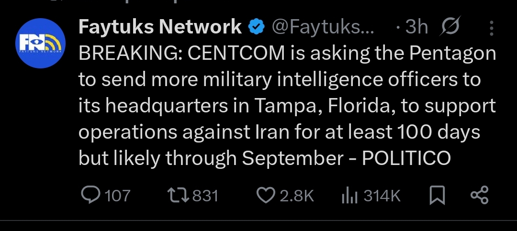Click the Faytuks Network display name
The image size is (517, 231).
pos(160,27)
